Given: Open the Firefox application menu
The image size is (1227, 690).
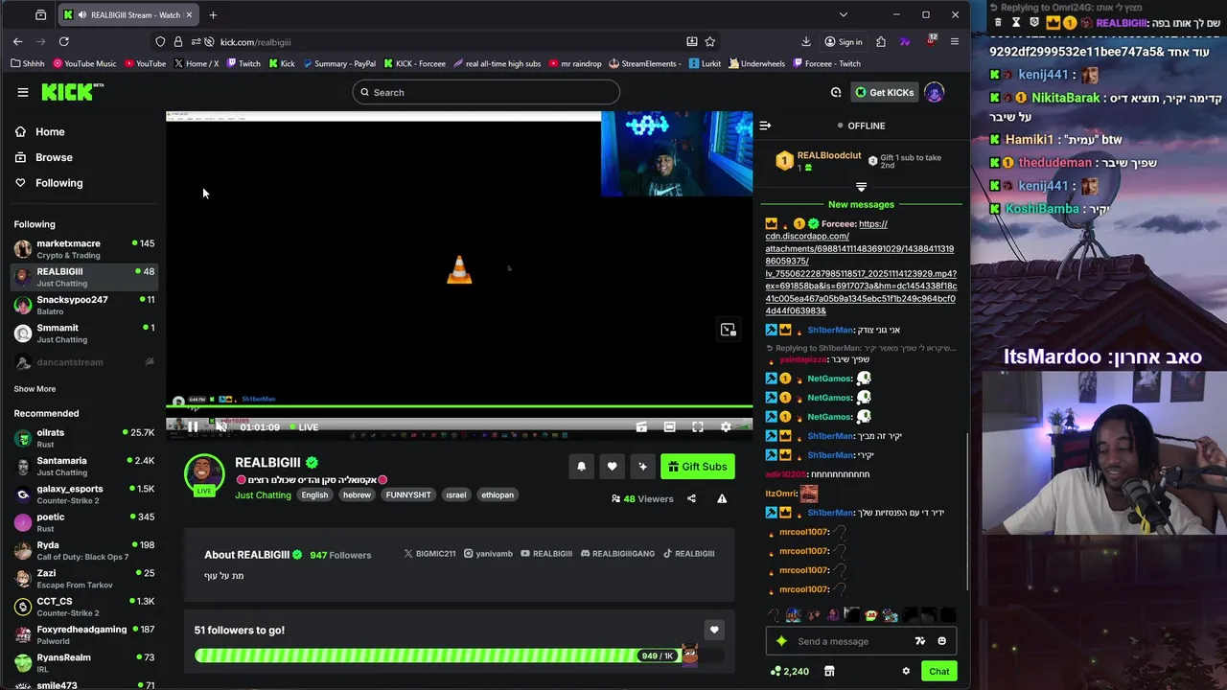Looking at the screenshot, I should pos(955,41).
